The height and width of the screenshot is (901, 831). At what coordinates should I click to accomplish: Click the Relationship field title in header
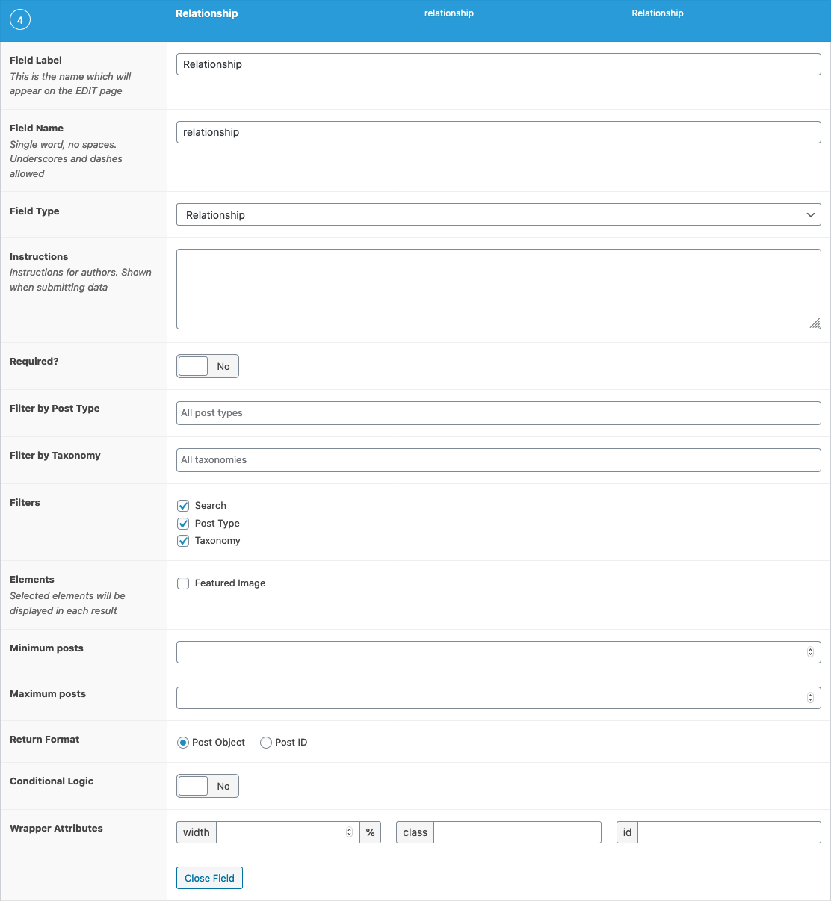(x=207, y=13)
